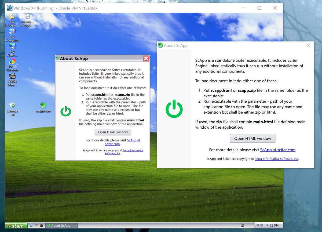Follow ScApp at sciter.com link in right window
Image resolution: width=322 pixels, height=232 pixels.
(278, 150)
